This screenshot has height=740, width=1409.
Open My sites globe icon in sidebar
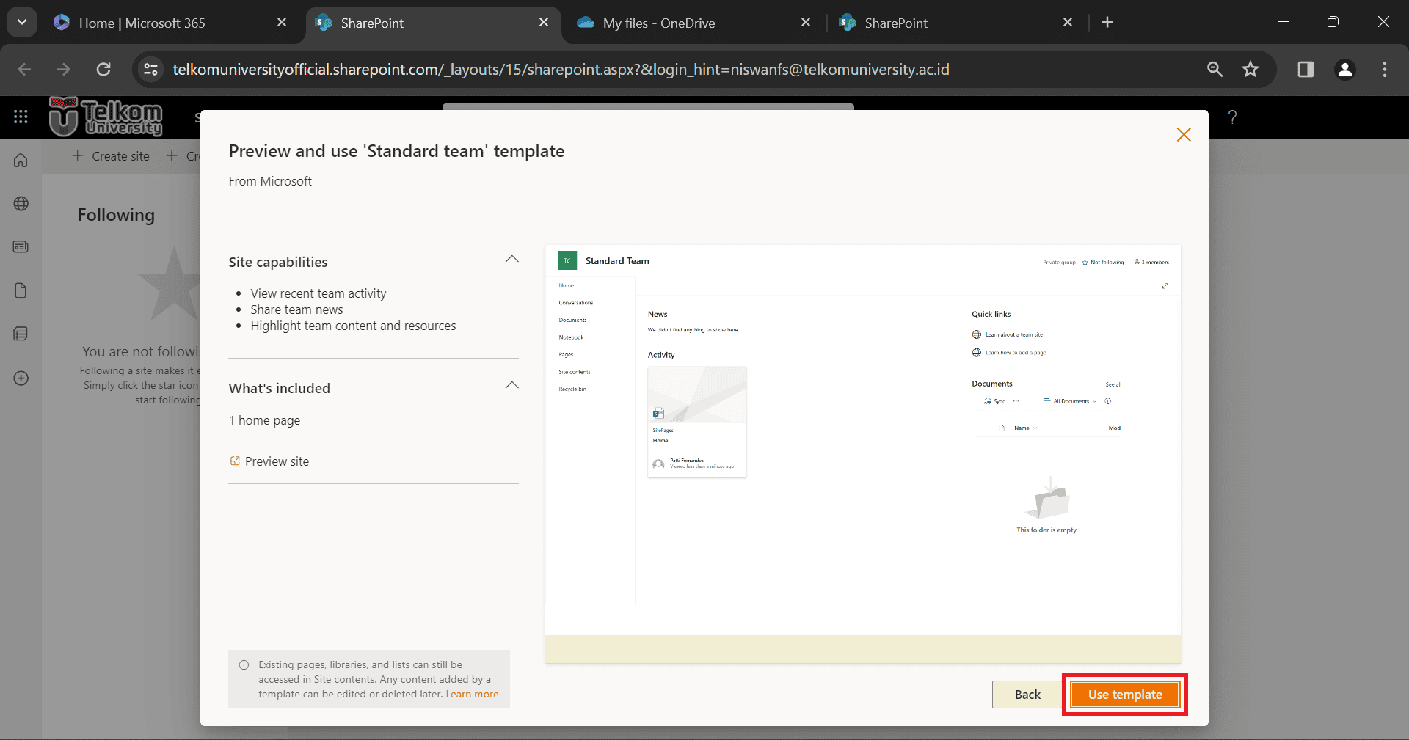[x=21, y=204]
